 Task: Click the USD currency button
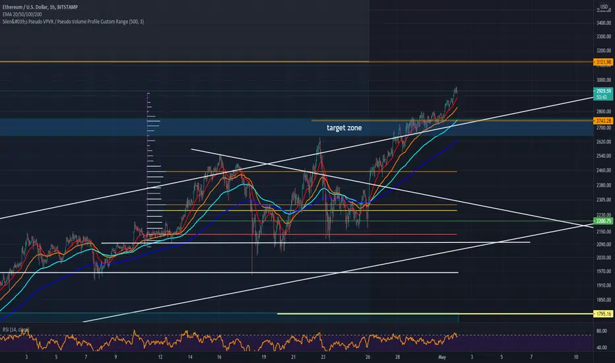604,7
